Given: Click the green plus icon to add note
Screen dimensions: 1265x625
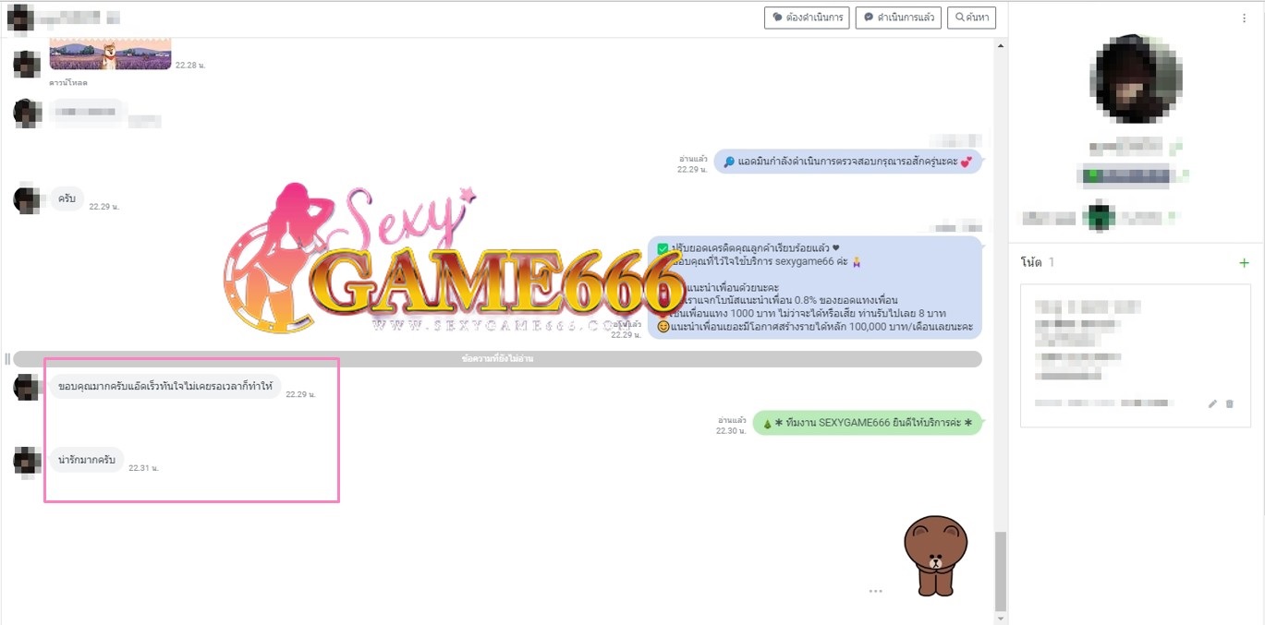Looking at the screenshot, I should pyautogui.click(x=1243, y=263).
